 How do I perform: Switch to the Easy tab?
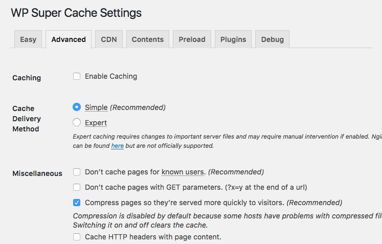pos(28,39)
